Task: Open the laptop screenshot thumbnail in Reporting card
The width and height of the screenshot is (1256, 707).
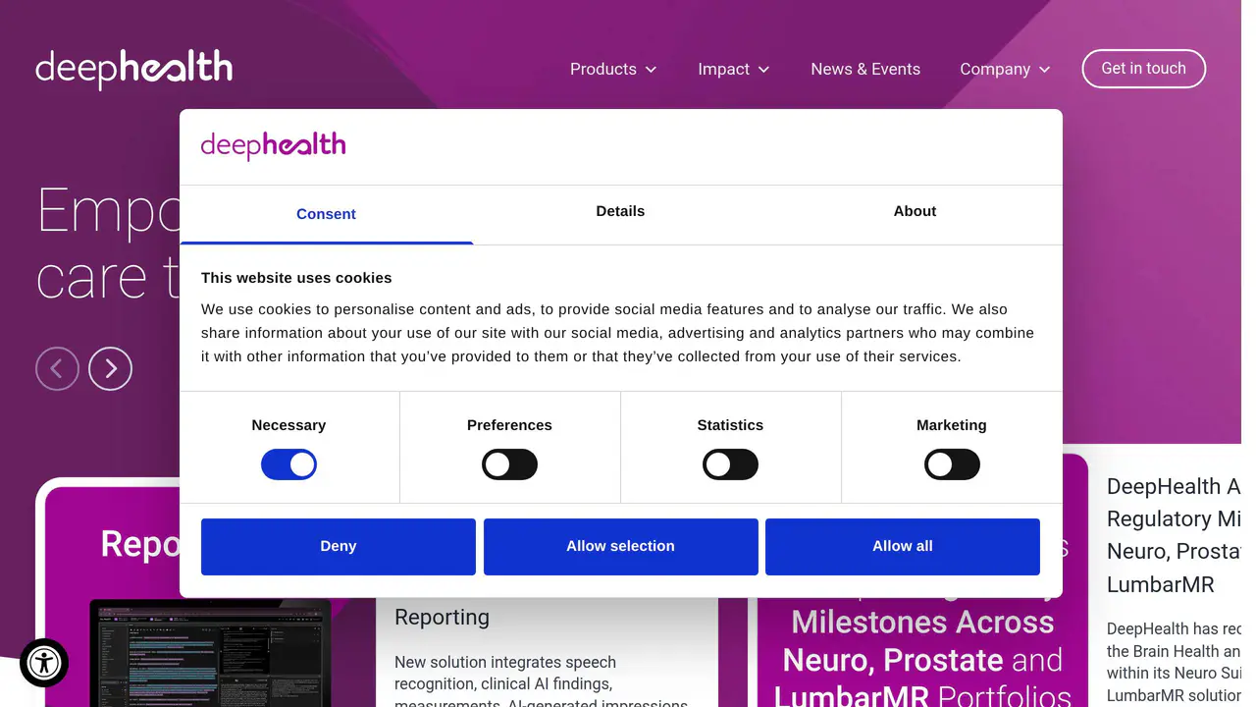Action: (x=210, y=653)
